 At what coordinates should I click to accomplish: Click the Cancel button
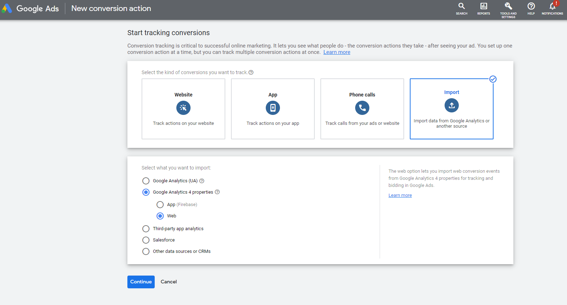click(169, 282)
